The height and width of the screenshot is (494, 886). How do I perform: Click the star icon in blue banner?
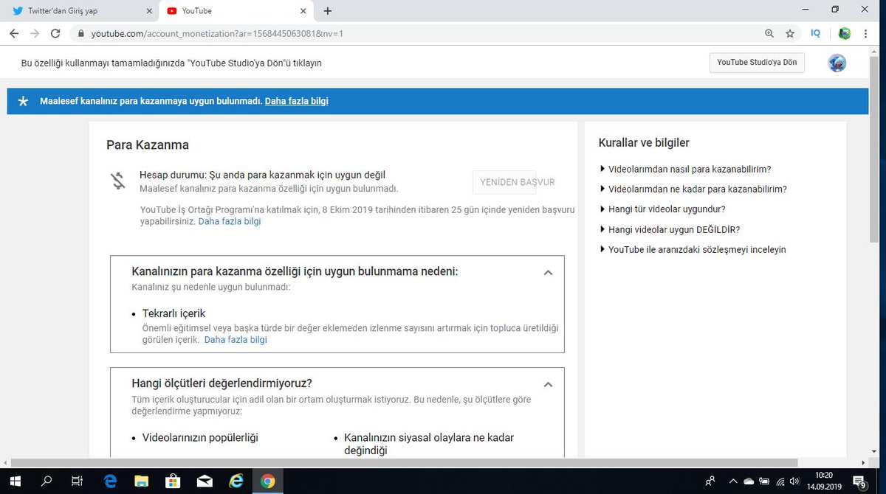coord(23,101)
